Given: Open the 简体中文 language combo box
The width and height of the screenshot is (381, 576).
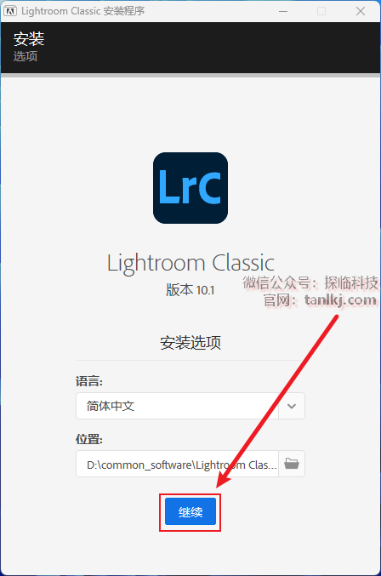Looking at the screenshot, I should (x=190, y=406).
